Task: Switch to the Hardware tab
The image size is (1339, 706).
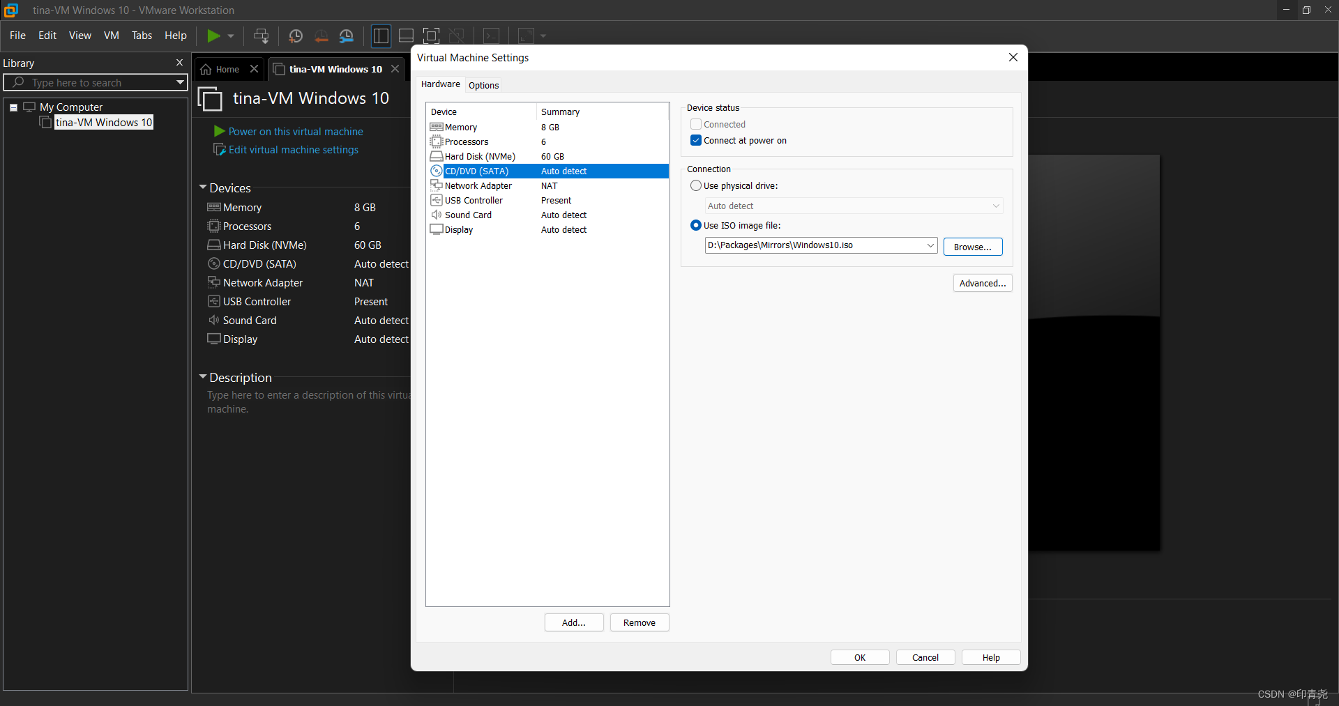Action: click(441, 84)
